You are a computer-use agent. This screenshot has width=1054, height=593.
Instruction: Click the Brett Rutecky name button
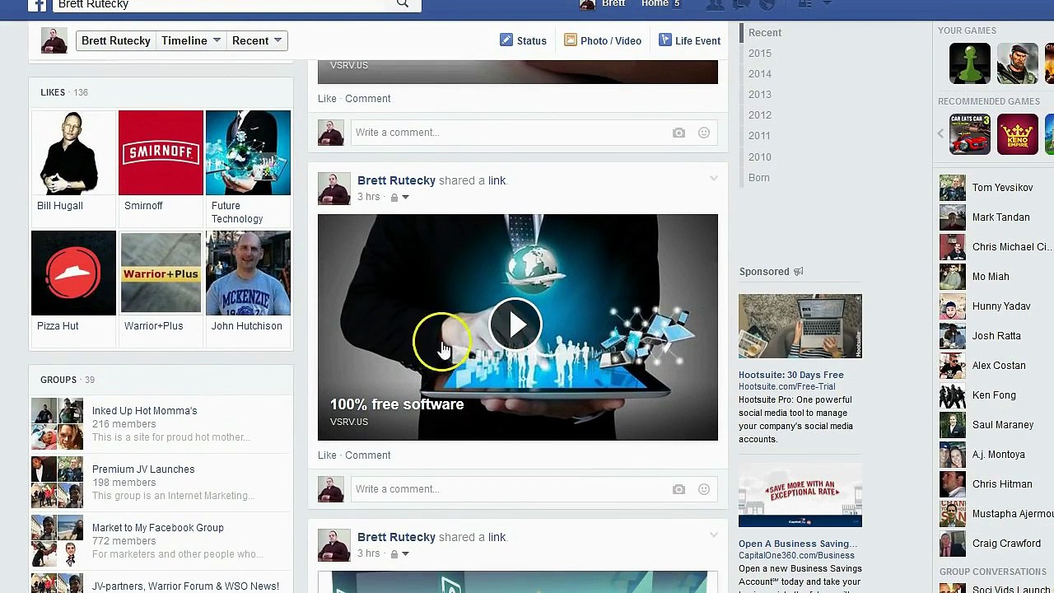(115, 40)
